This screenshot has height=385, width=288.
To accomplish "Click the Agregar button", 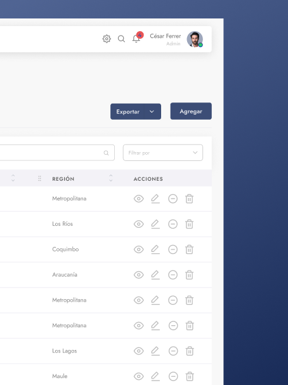I will coord(191,111).
